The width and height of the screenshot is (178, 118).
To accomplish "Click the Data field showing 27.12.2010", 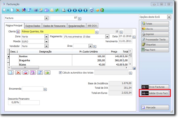I will click(x=125, y=36).
